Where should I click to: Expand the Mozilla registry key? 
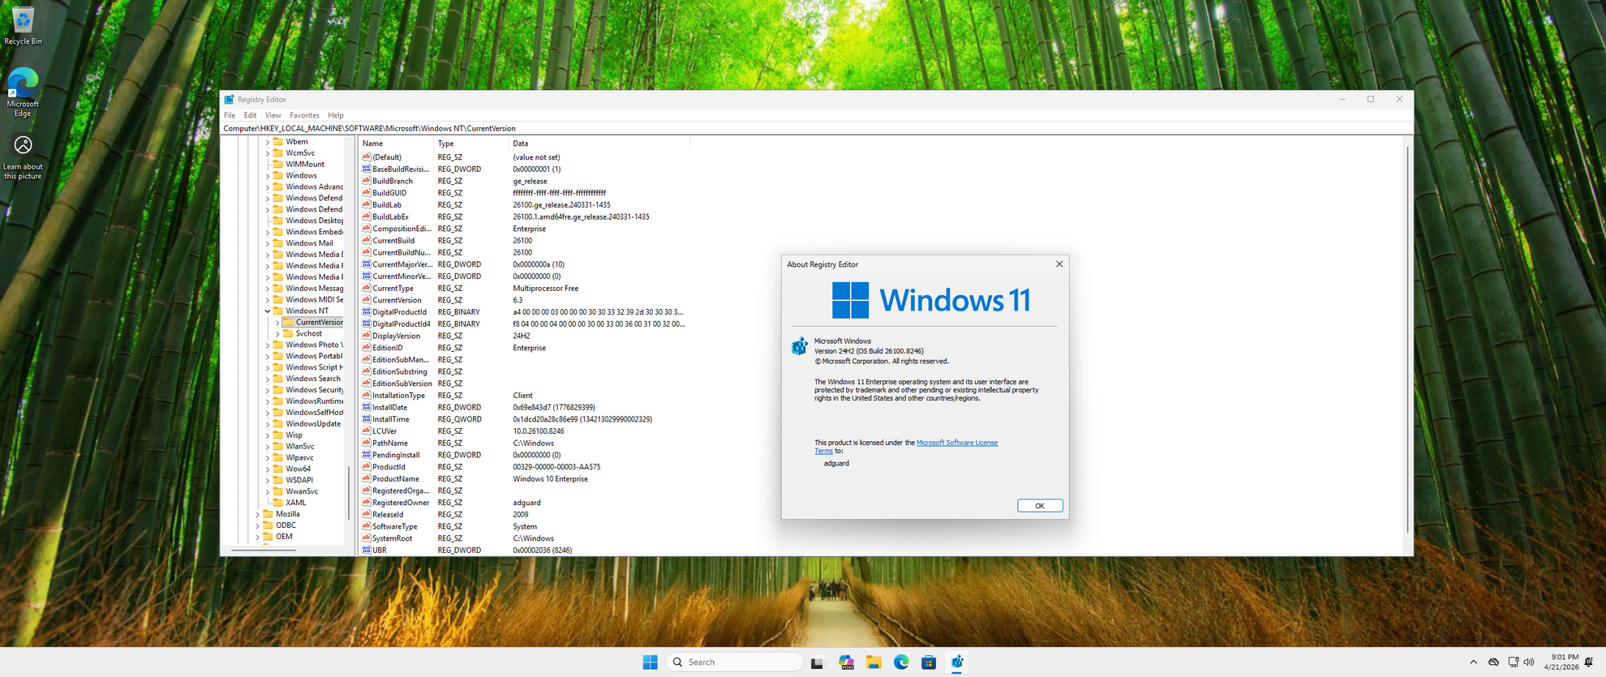click(x=258, y=514)
